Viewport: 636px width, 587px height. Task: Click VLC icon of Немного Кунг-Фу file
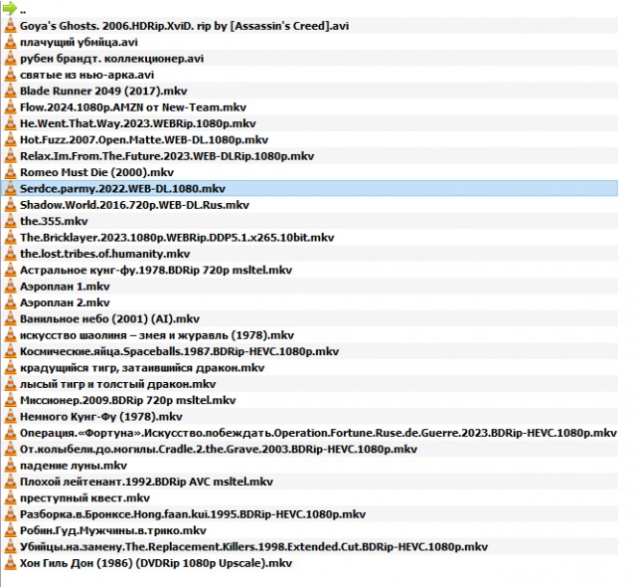click(x=10, y=417)
